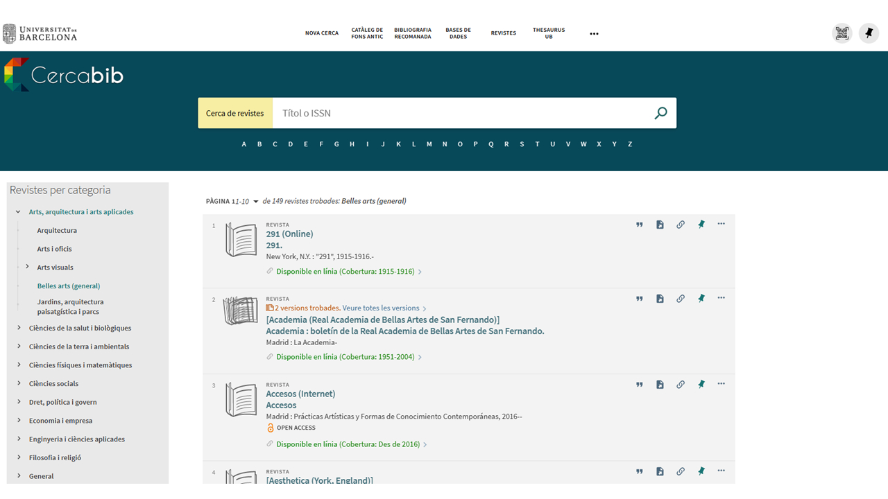Browse journals starting with letter M

pos(429,144)
